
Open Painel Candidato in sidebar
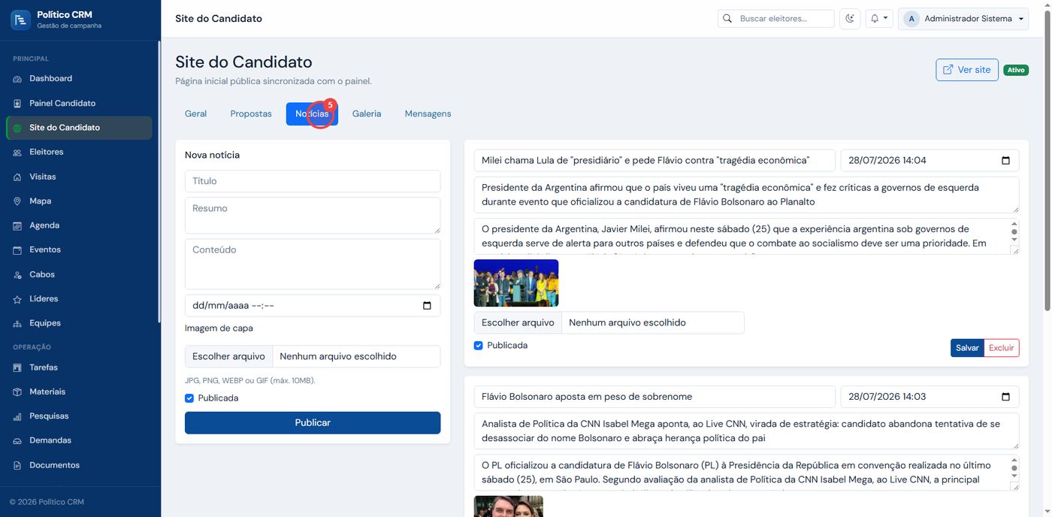(79, 103)
